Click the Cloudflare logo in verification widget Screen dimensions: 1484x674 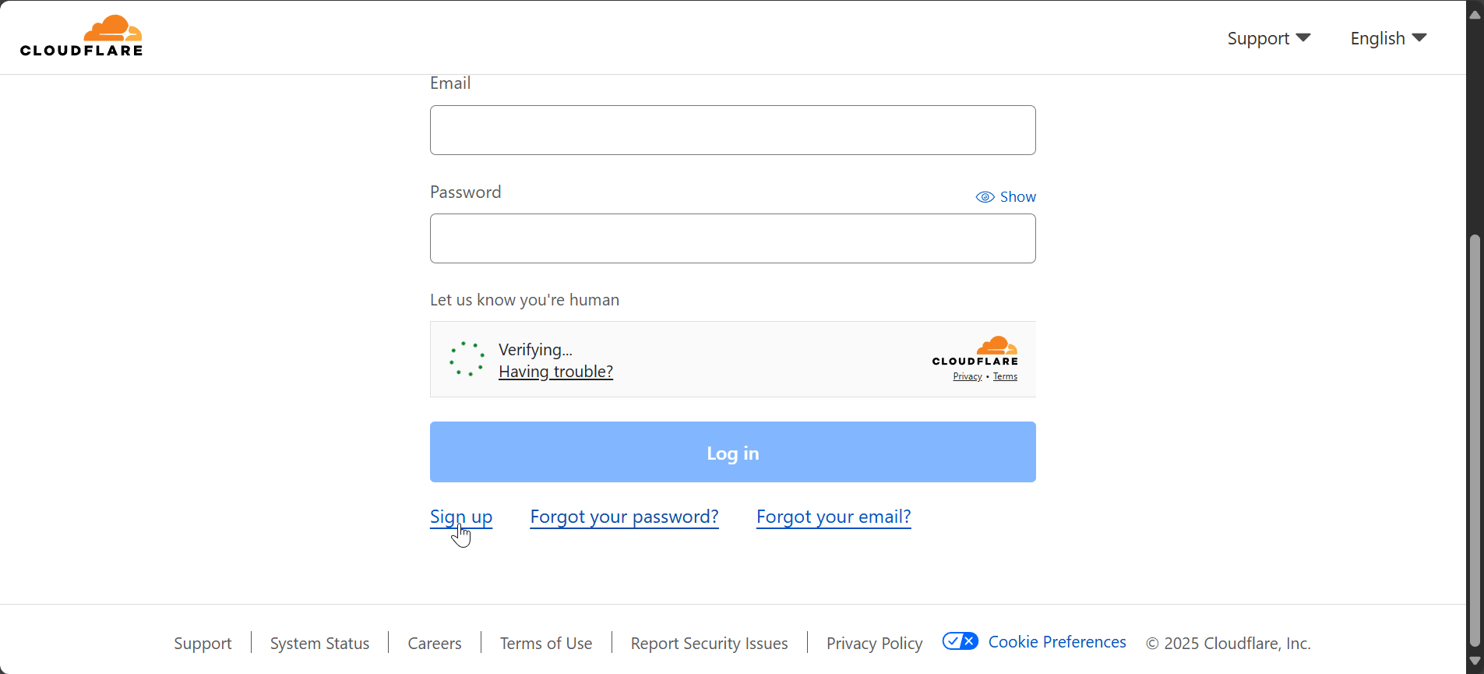[975, 351]
